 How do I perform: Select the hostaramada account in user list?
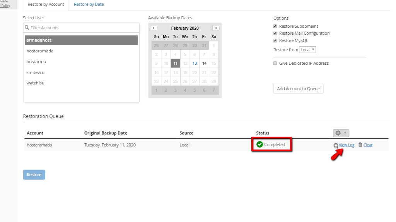pyautogui.click(x=81, y=51)
